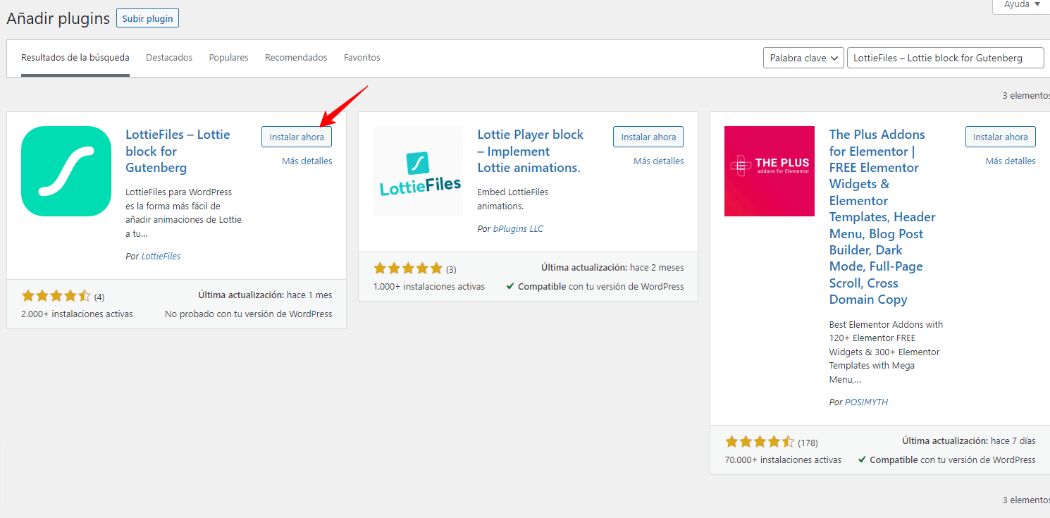Open the Ayuda help dropdown
The width and height of the screenshot is (1050, 518).
pyautogui.click(x=1021, y=5)
